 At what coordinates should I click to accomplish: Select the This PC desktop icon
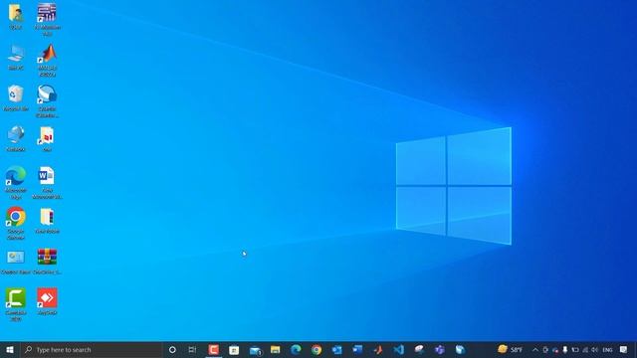click(x=16, y=58)
